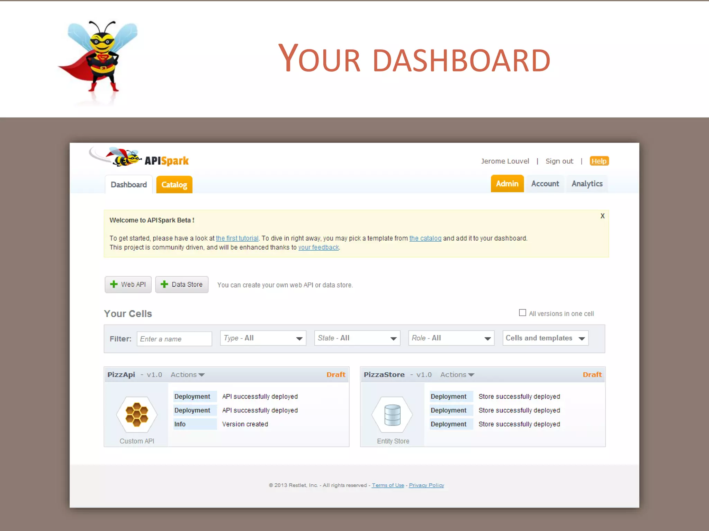The height and width of the screenshot is (531, 709).
Task: Open Privacy Policy link
Action: [427, 485]
